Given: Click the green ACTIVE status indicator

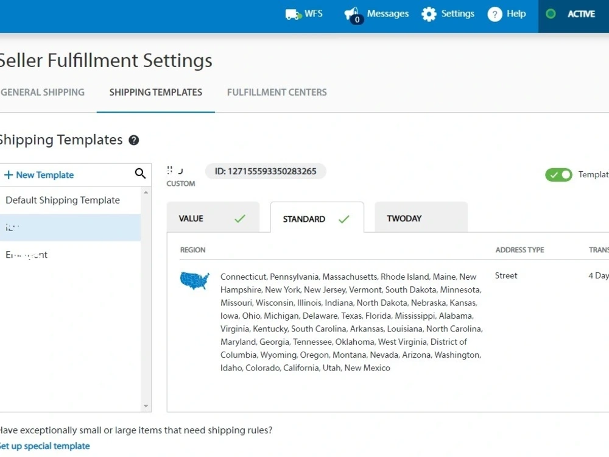Looking at the screenshot, I should coord(551,14).
